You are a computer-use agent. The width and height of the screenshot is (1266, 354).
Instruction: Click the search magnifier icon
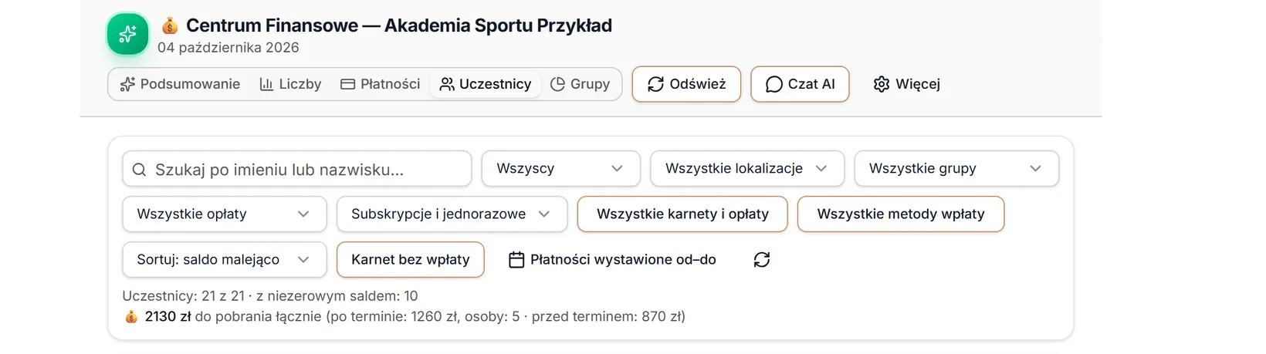pos(139,170)
